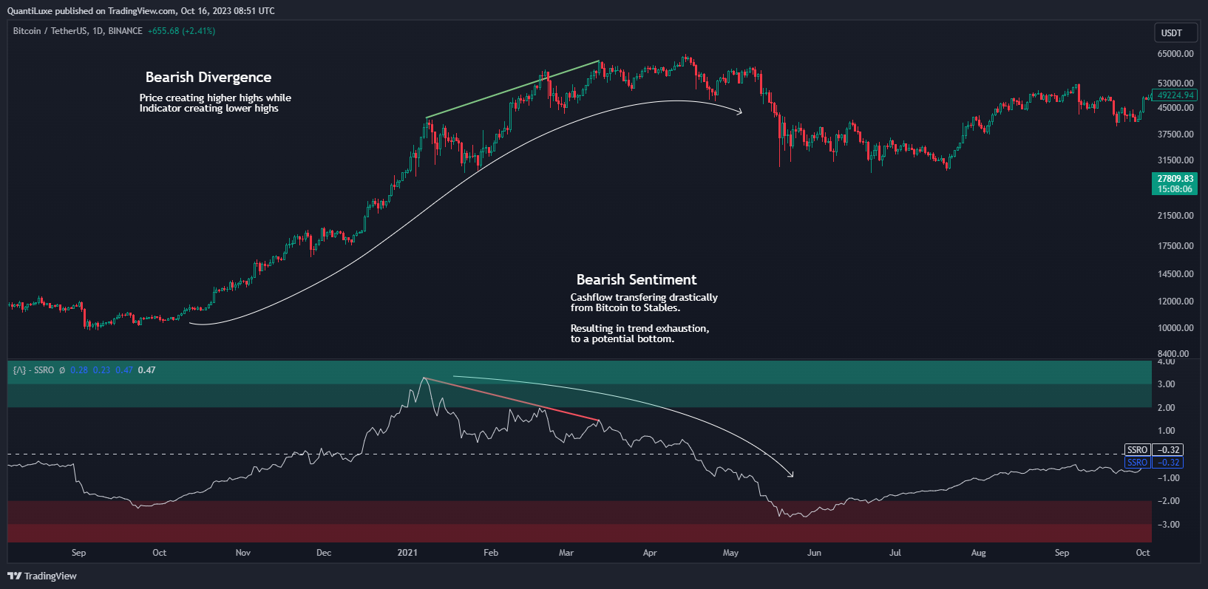
Task: Click the 17500.00 price axis label
Action: tap(1175, 246)
